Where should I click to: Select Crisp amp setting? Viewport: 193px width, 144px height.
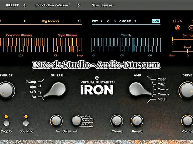pyautogui.click(x=161, y=84)
